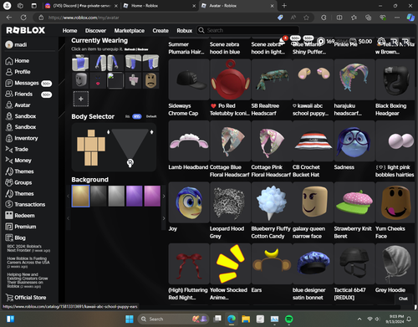Click lower left carousel arrow under backgrounds
This screenshot has height=327, width=418.
coord(68,218)
